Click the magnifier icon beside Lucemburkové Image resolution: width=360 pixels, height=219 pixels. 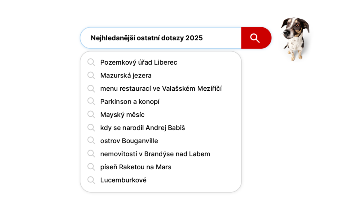[x=91, y=180]
